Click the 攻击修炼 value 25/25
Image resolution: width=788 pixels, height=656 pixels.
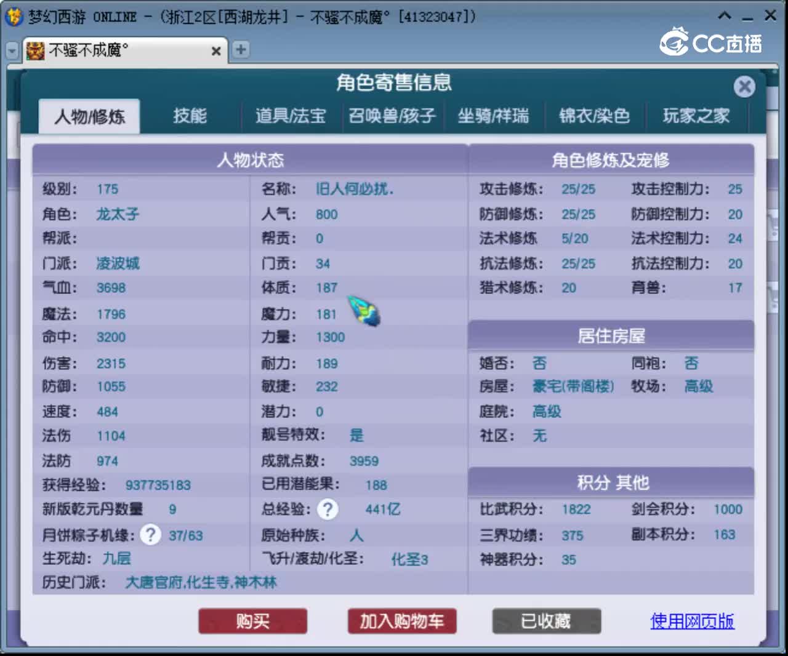578,189
